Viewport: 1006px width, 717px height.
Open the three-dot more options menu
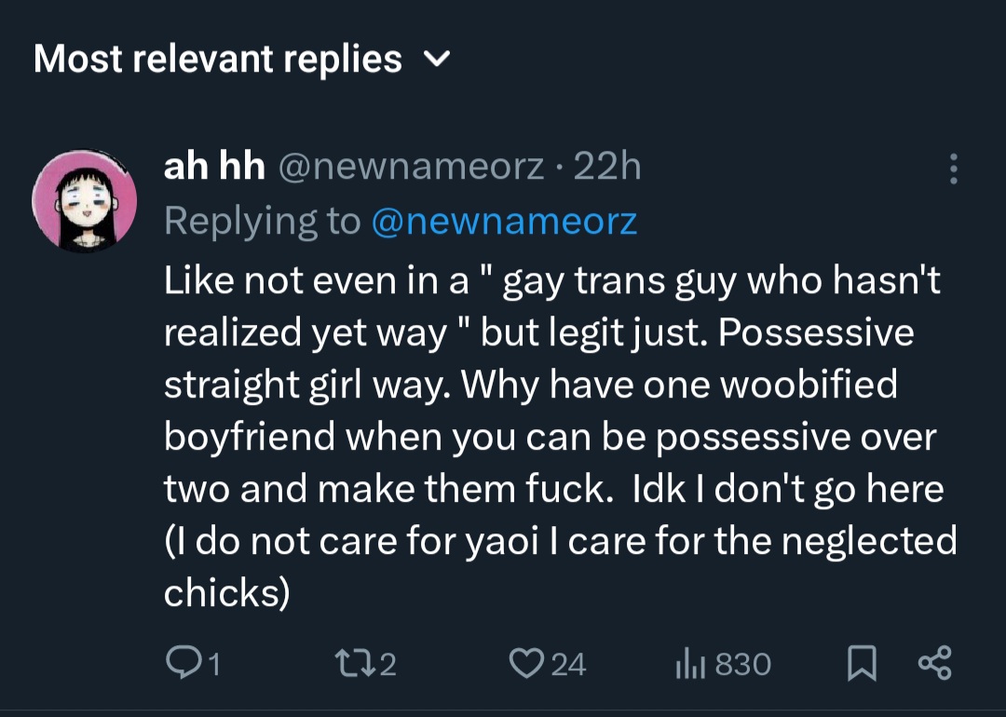(953, 169)
